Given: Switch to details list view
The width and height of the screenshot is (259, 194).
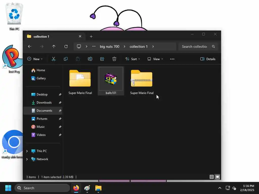Looking at the screenshot, I should click(x=212, y=177).
